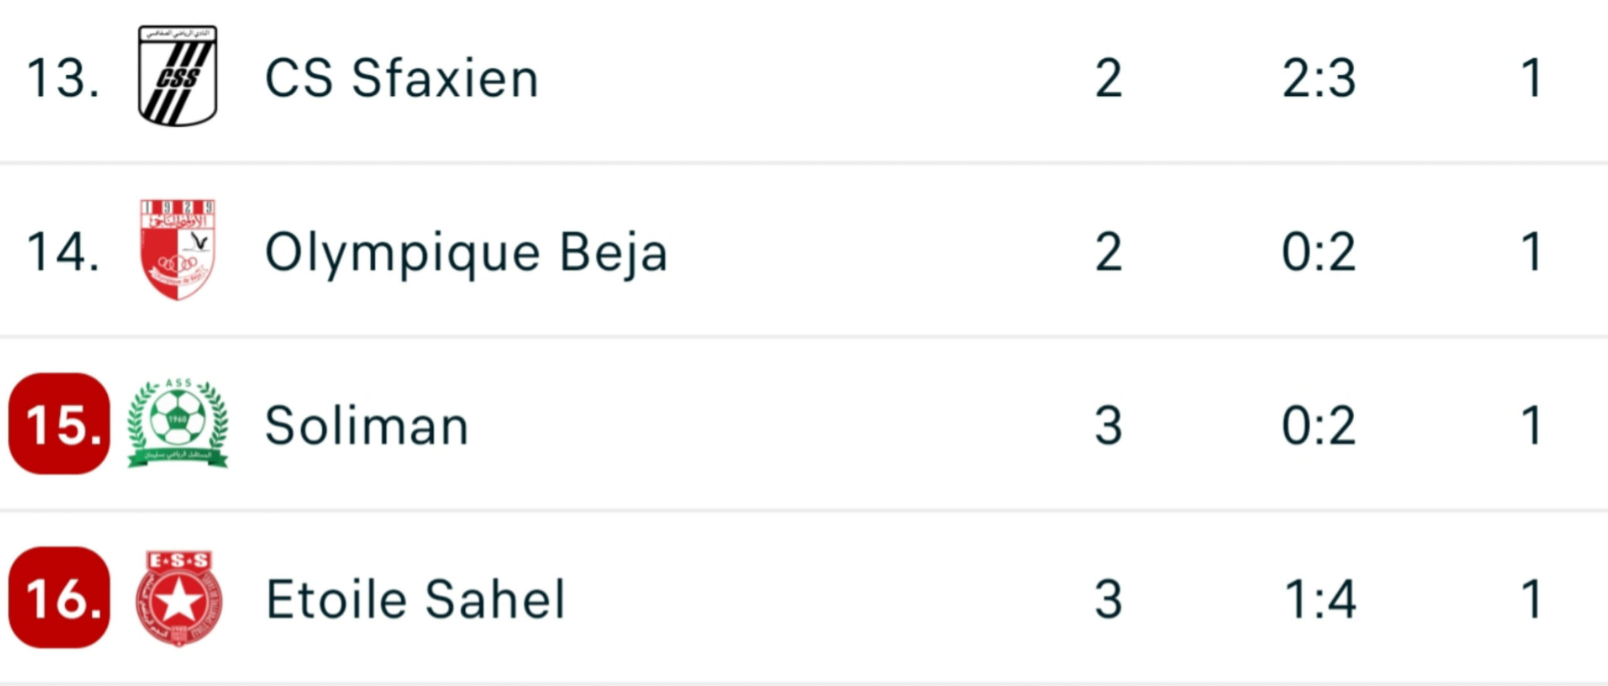This screenshot has height=686, width=1608.
Task: Click Soliman goal record 0:2
Action: [x=1319, y=426]
